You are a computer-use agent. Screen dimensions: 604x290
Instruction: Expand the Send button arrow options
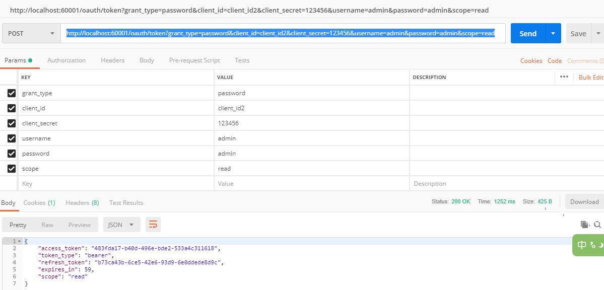click(553, 34)
